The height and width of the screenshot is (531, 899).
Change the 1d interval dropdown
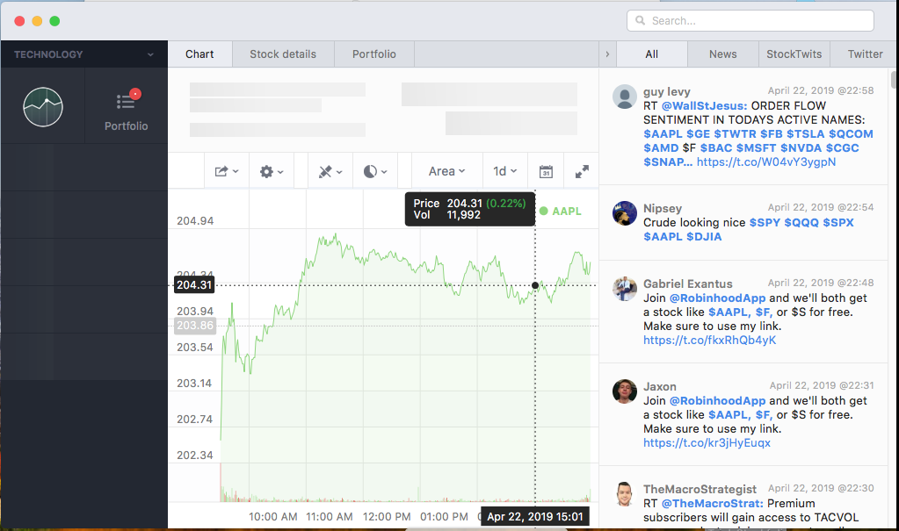coord(504,172)
